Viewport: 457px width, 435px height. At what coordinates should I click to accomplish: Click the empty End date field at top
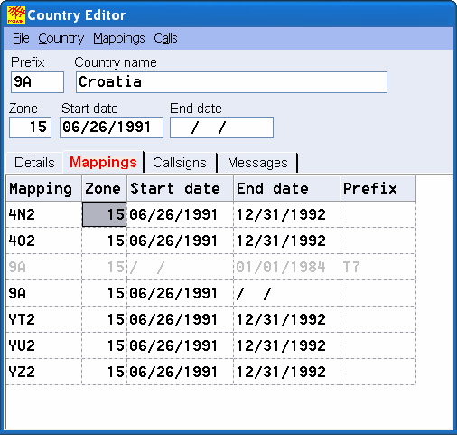(x=221, y=128)
